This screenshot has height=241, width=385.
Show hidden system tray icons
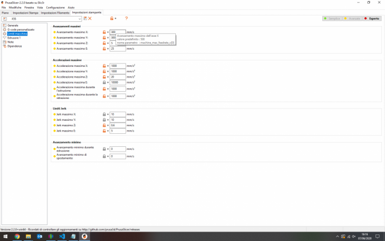[x=338, y=237]
